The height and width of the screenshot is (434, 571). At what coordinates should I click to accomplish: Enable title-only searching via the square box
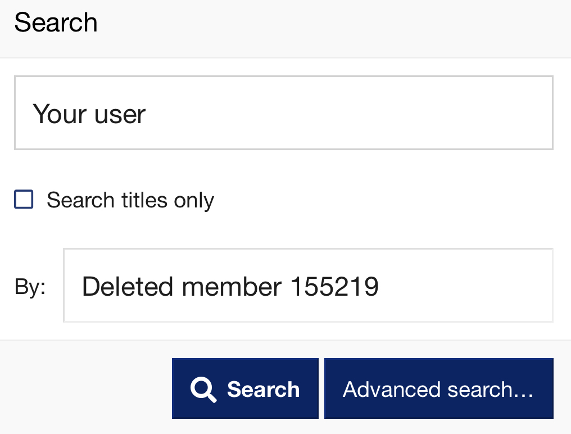24,200
